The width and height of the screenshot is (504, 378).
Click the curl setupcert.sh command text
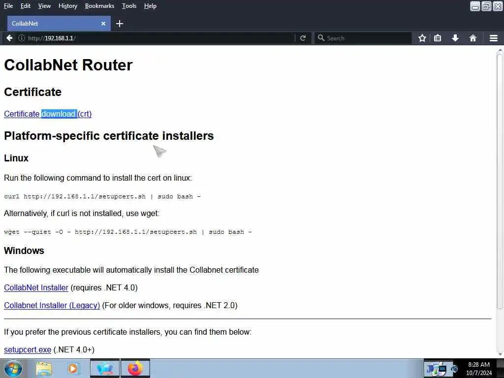click(x=102, y=196)
